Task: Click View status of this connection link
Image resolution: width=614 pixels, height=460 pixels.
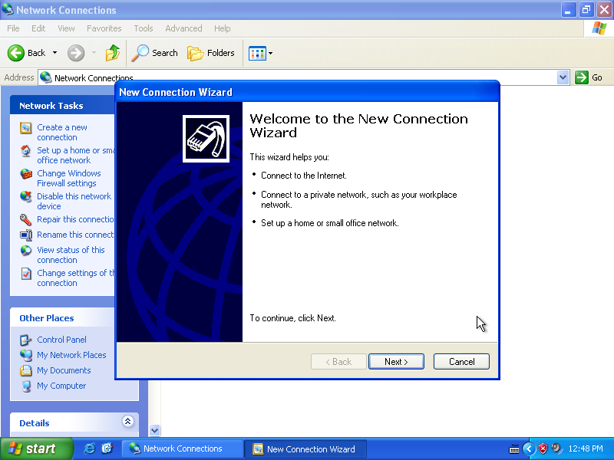Action: [x=71, y=255]
